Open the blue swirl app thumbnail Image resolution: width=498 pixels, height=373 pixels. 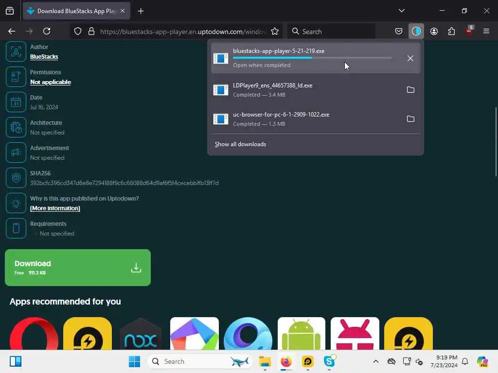(248, 333)
